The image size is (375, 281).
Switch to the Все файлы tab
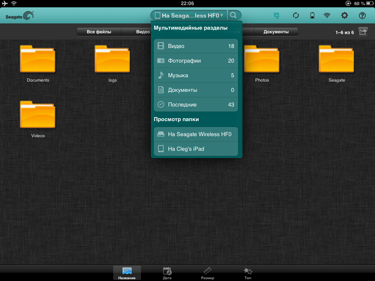tap(99, 32)
